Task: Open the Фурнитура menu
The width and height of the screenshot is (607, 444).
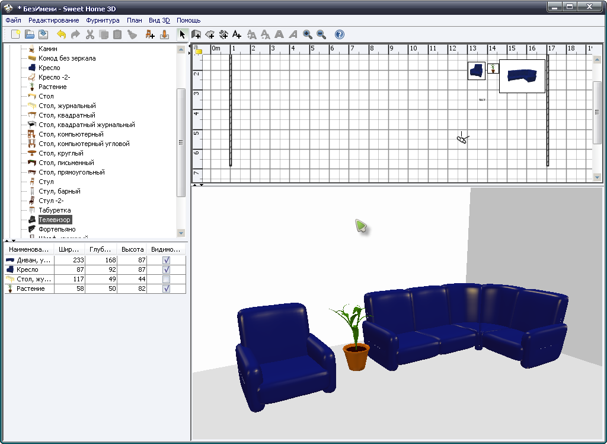Action: 103,20
